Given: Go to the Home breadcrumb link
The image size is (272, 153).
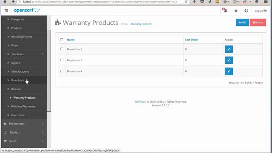Looking at the screenshot, I should click(124, 24).
